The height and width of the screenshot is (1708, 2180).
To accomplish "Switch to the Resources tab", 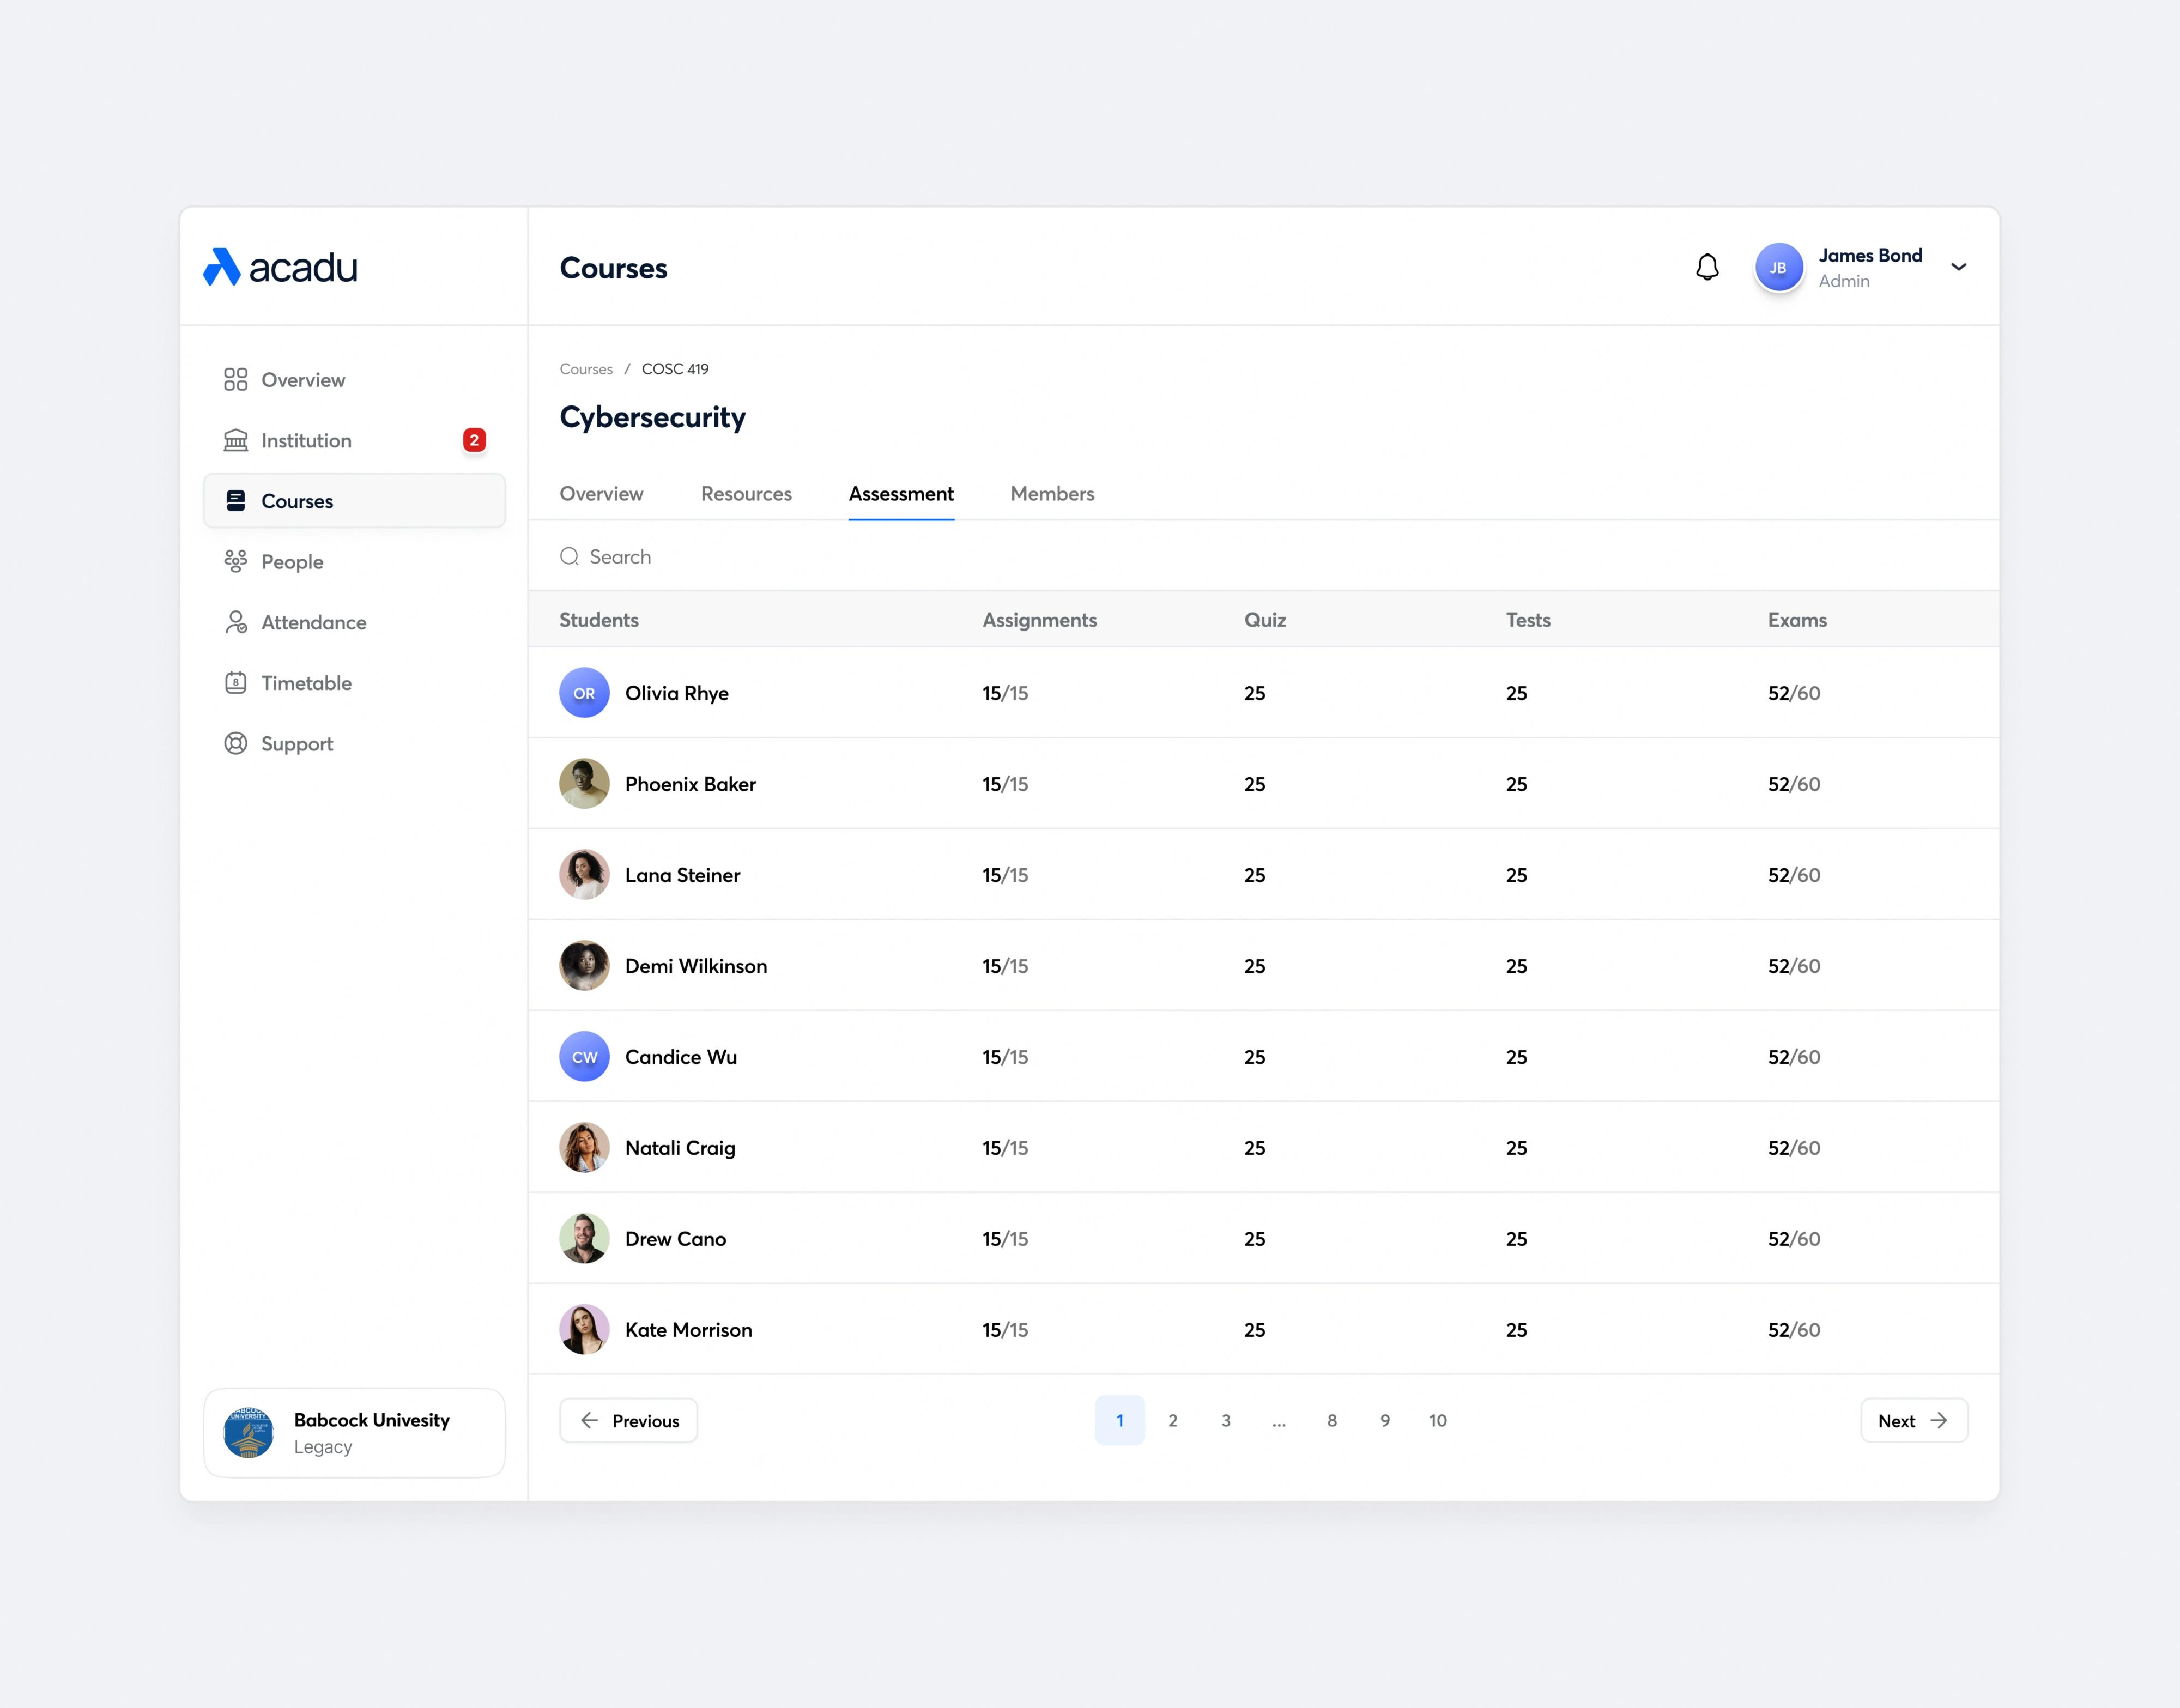I will click(746, 494).
